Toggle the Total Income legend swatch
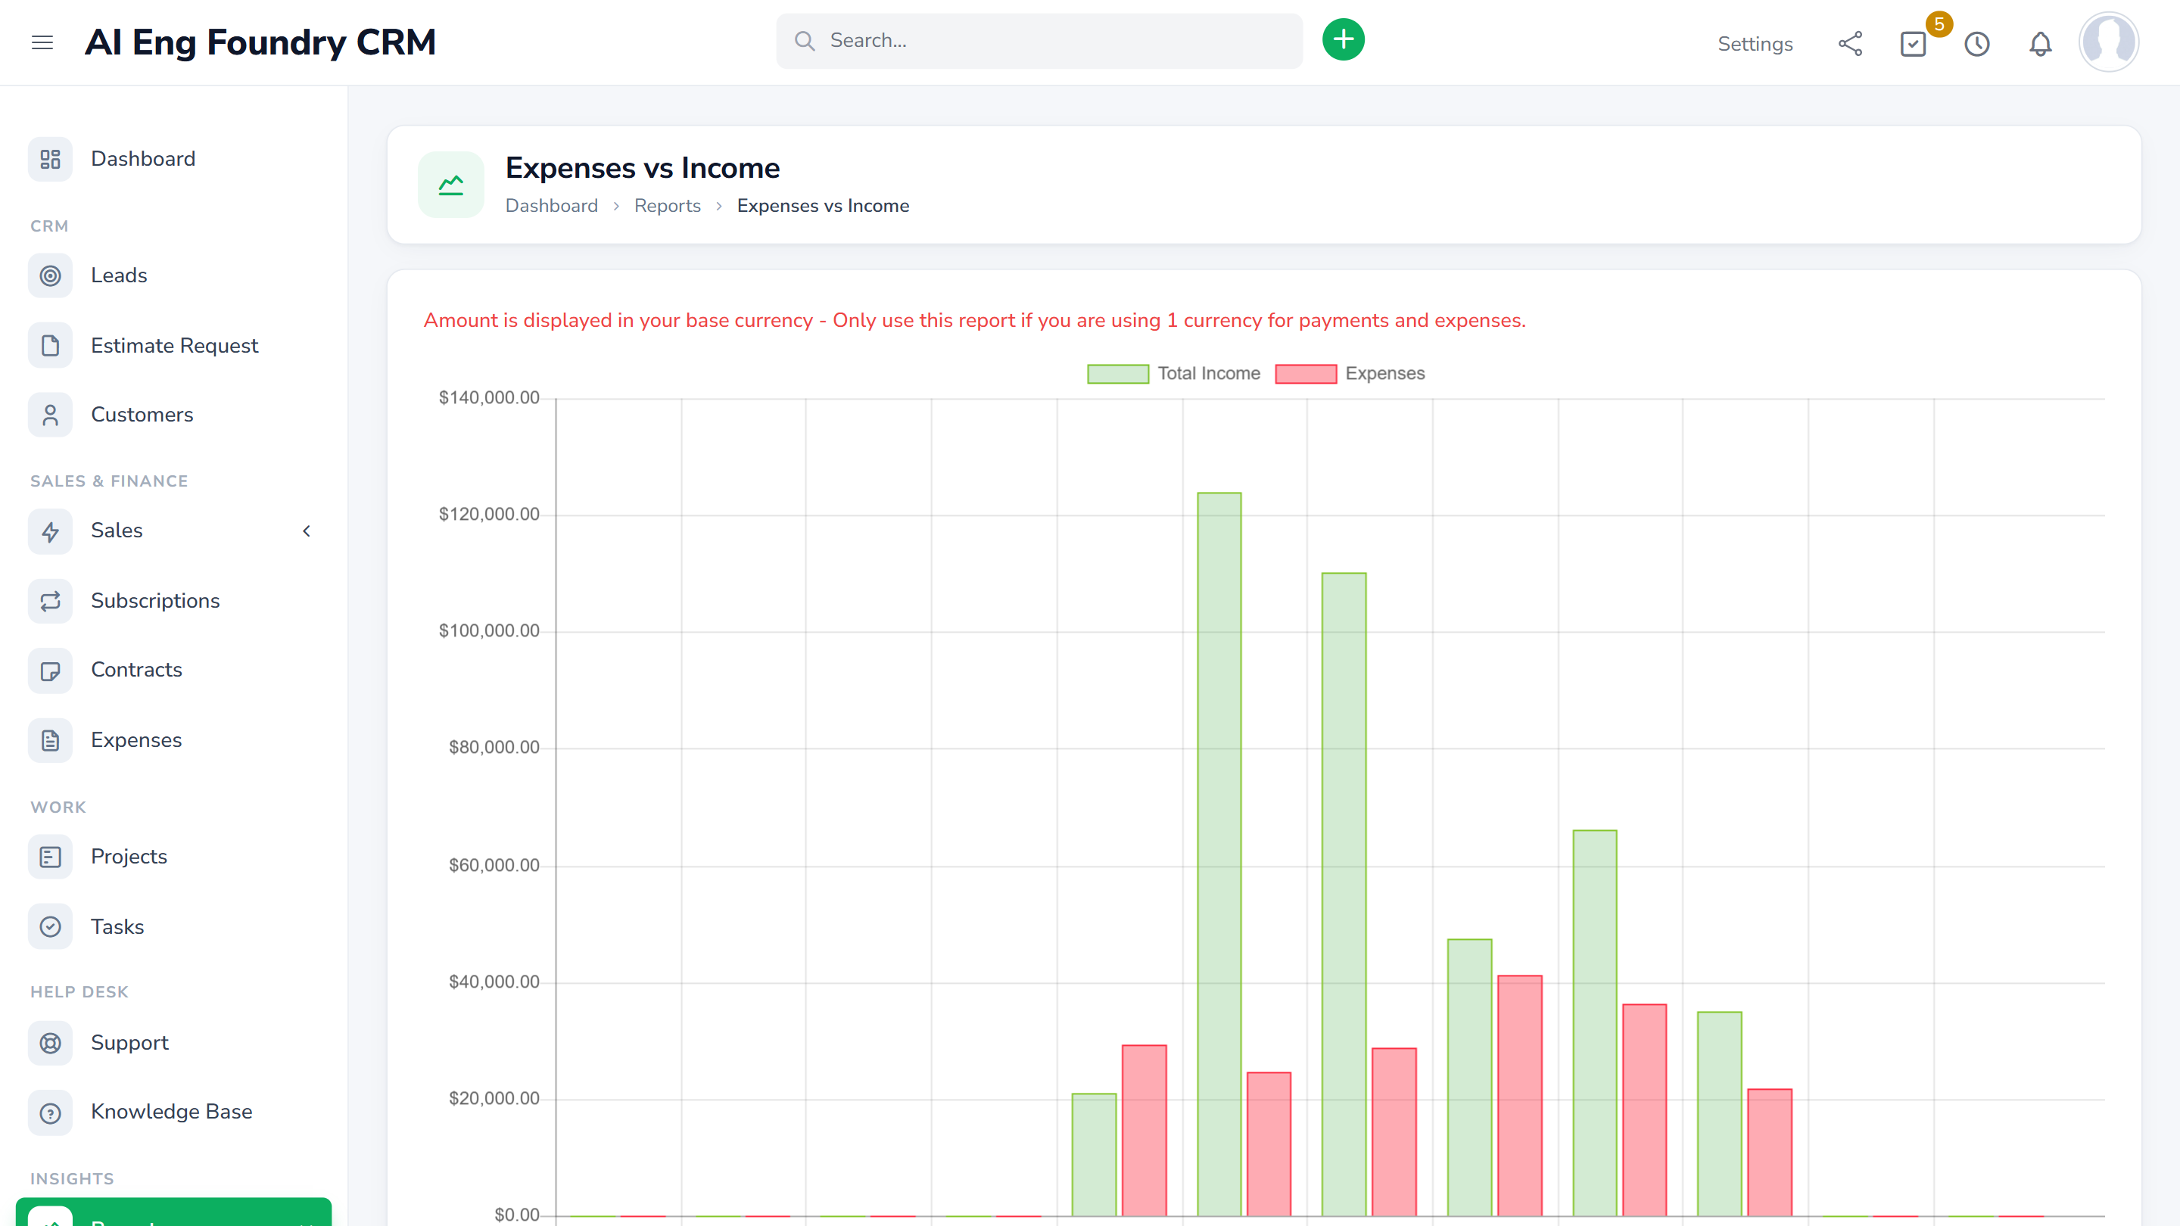 1118,374
